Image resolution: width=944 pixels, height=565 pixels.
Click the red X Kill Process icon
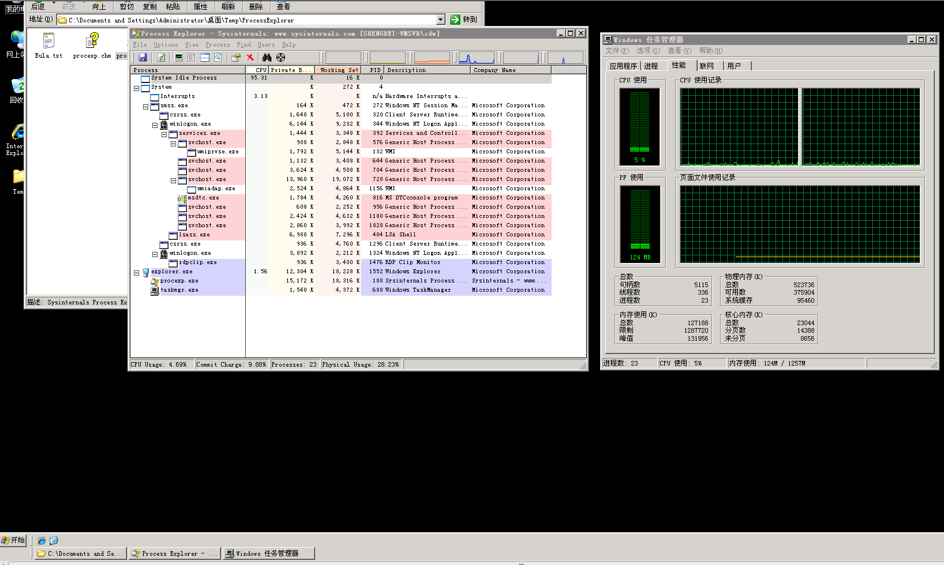pos(250,58)
